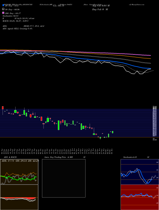This screenshot has height=210, width=159.
Task: Click the red RSI chart panel
Action: [140, 197]
